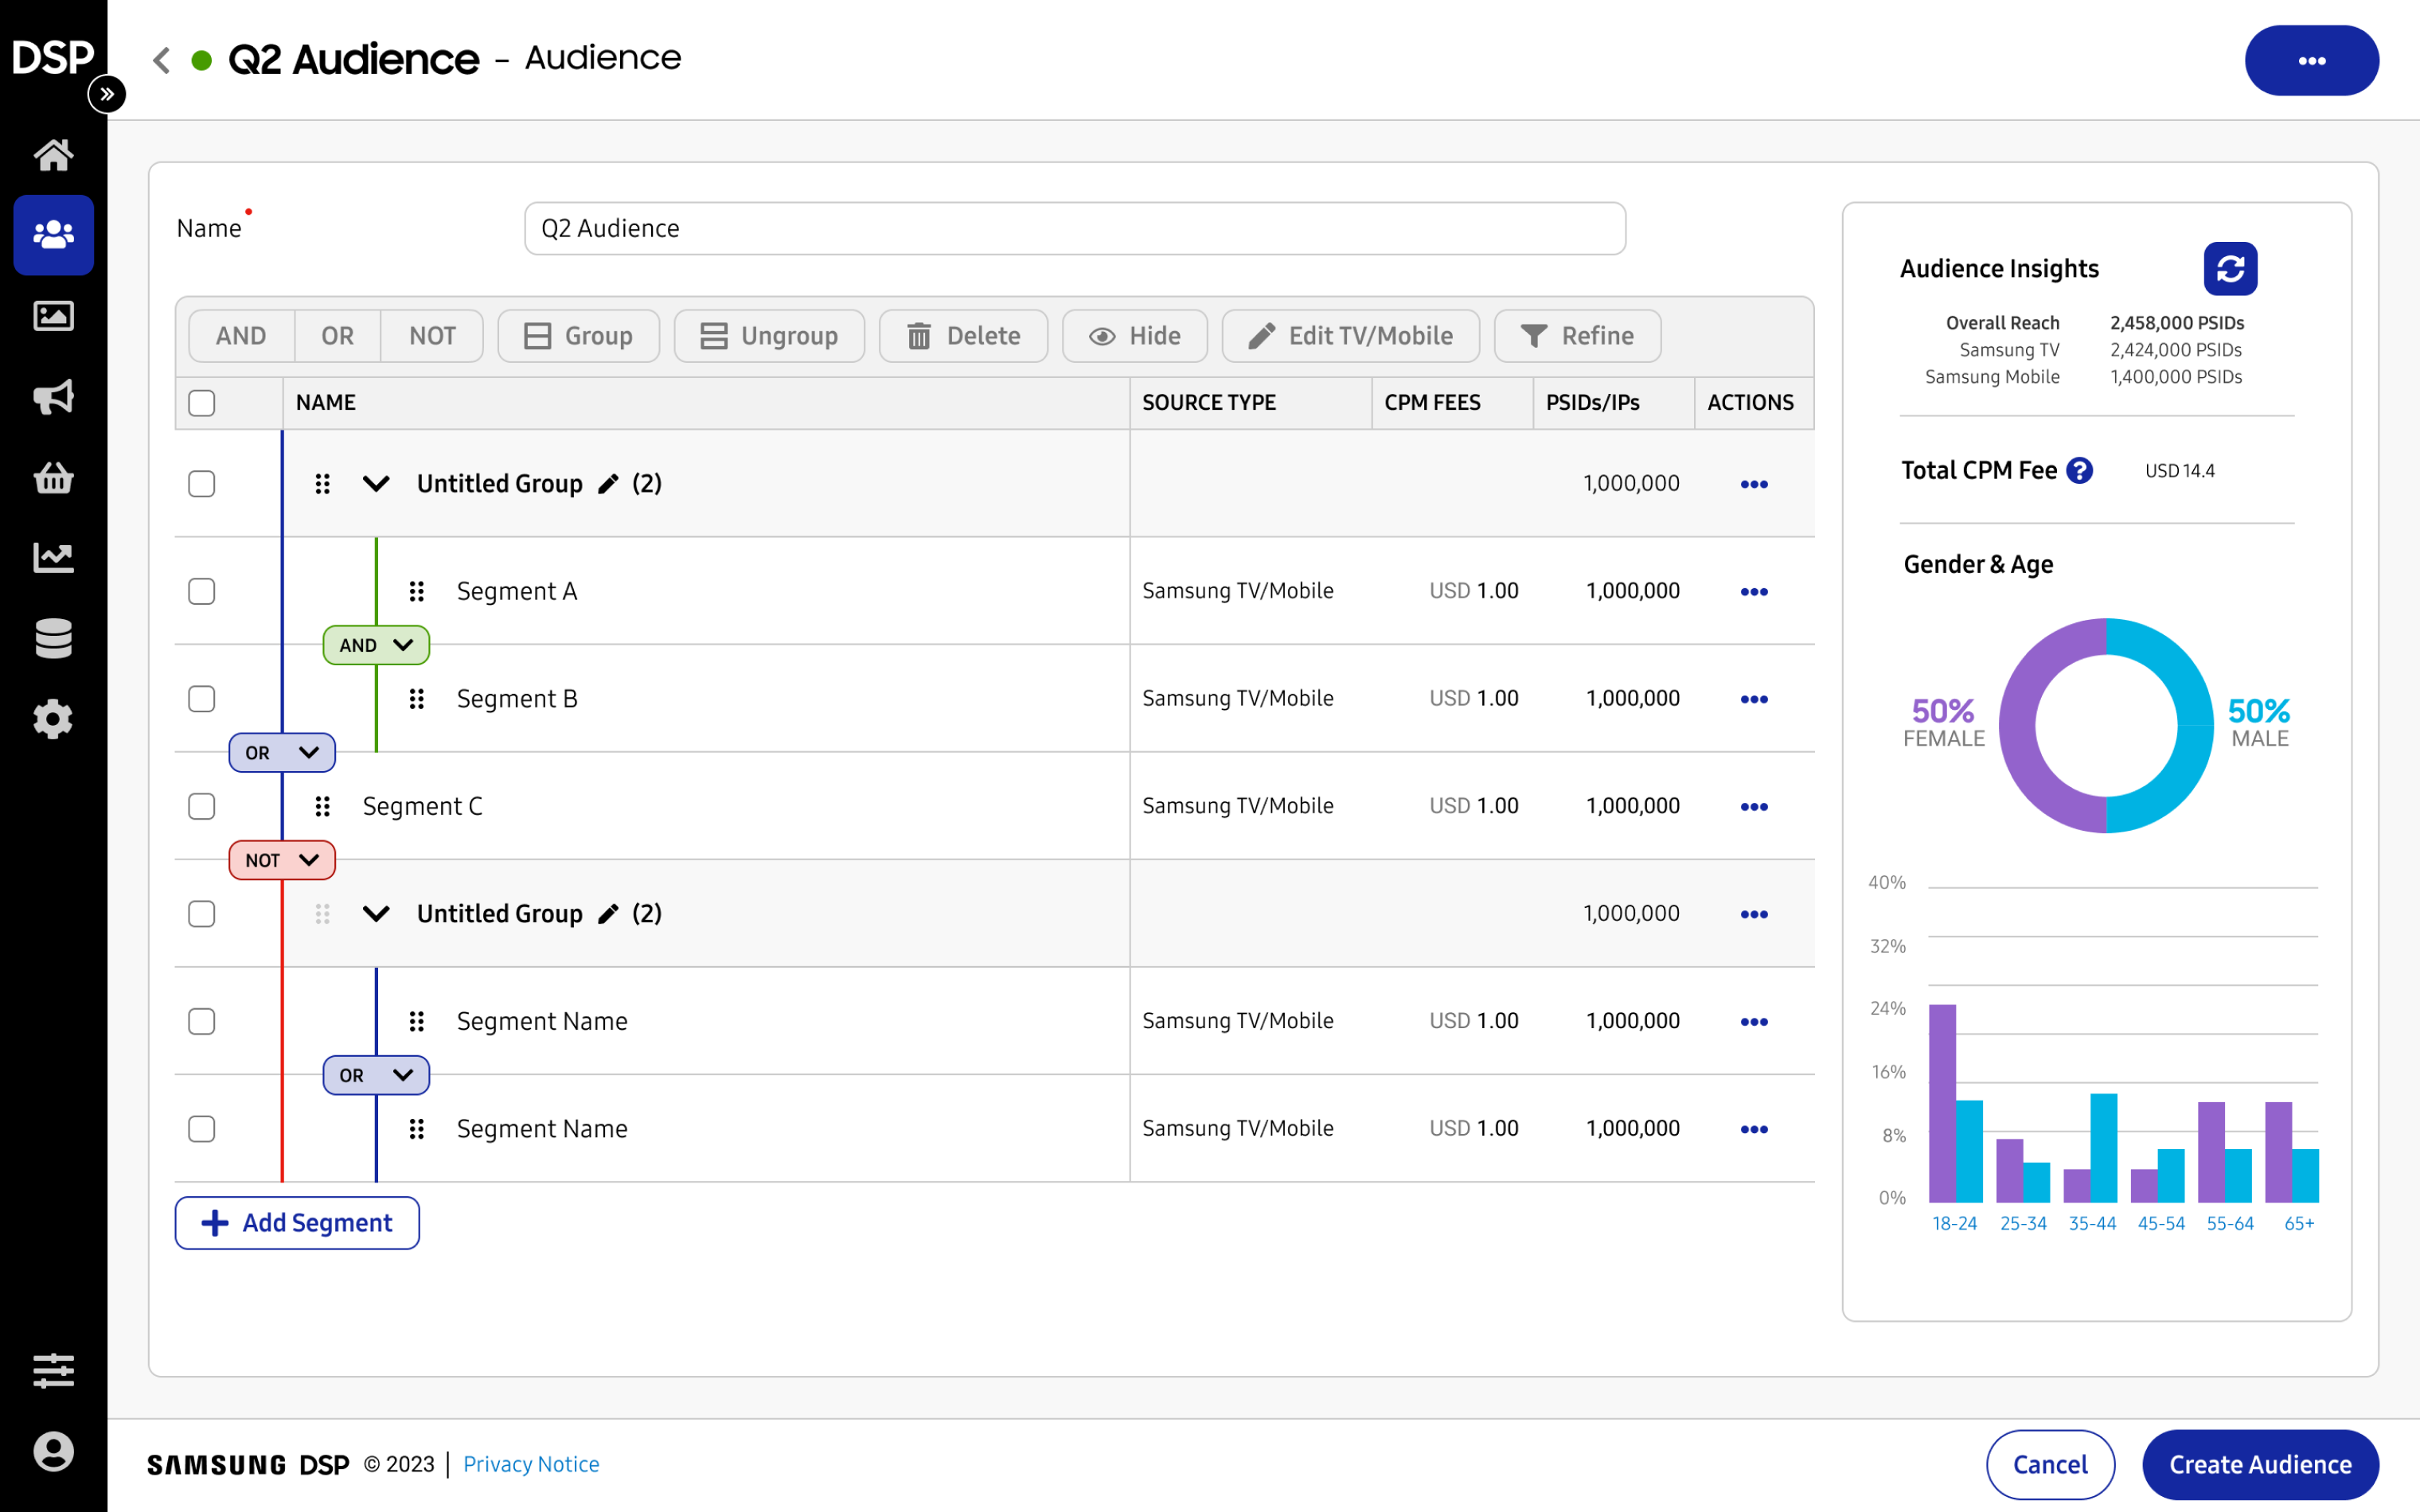Tick the select-all header checkbox
This screenshot has width=2420, height=1512.
202,403
